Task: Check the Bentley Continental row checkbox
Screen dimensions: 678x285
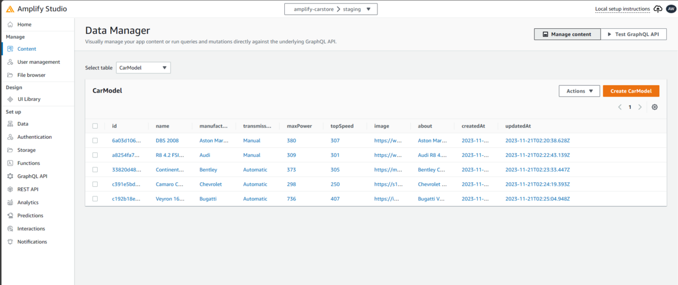Action: click(x=95, y=169)
